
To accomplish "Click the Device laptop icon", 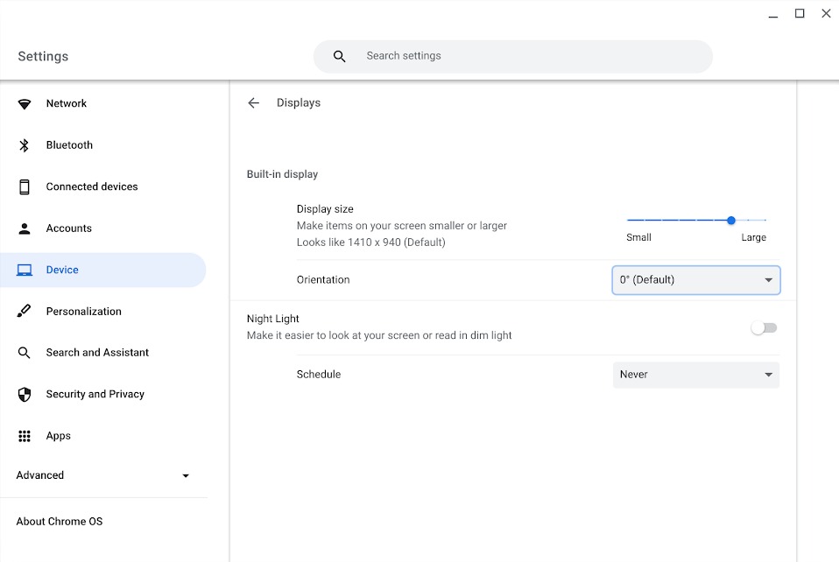I will [x=24, y=270].
